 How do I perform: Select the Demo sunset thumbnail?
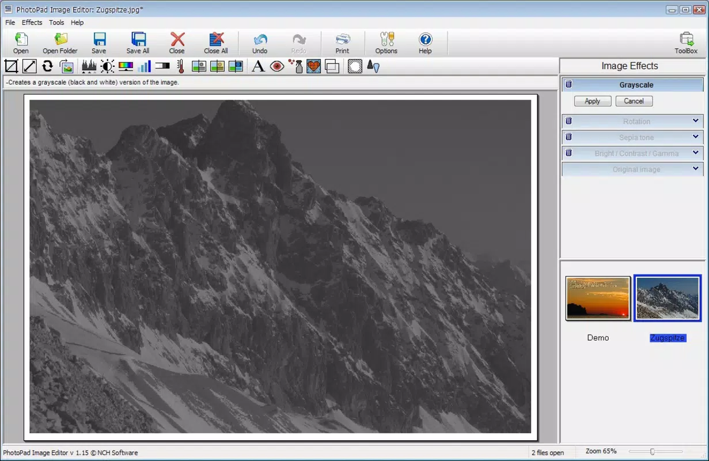click(x=598, y=298)
